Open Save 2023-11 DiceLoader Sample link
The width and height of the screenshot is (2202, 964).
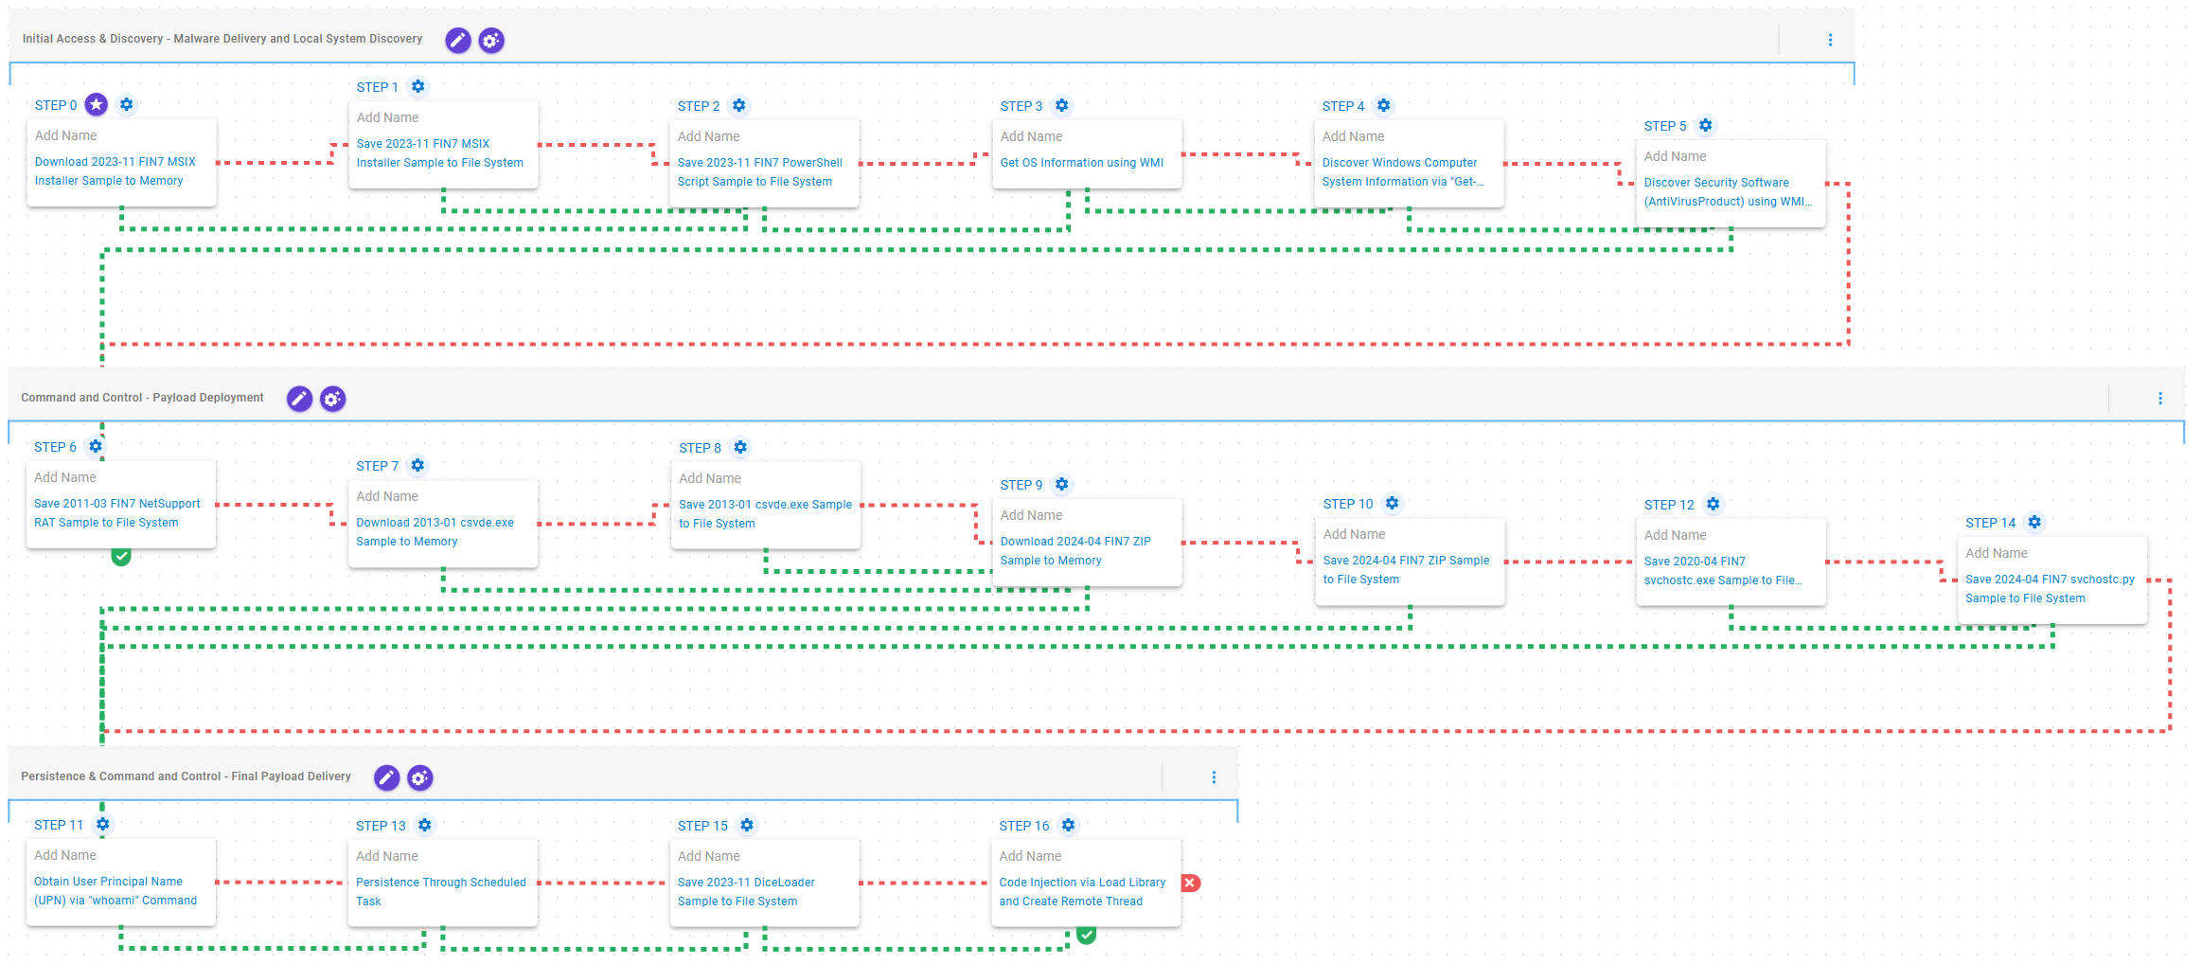pos(746,892)
